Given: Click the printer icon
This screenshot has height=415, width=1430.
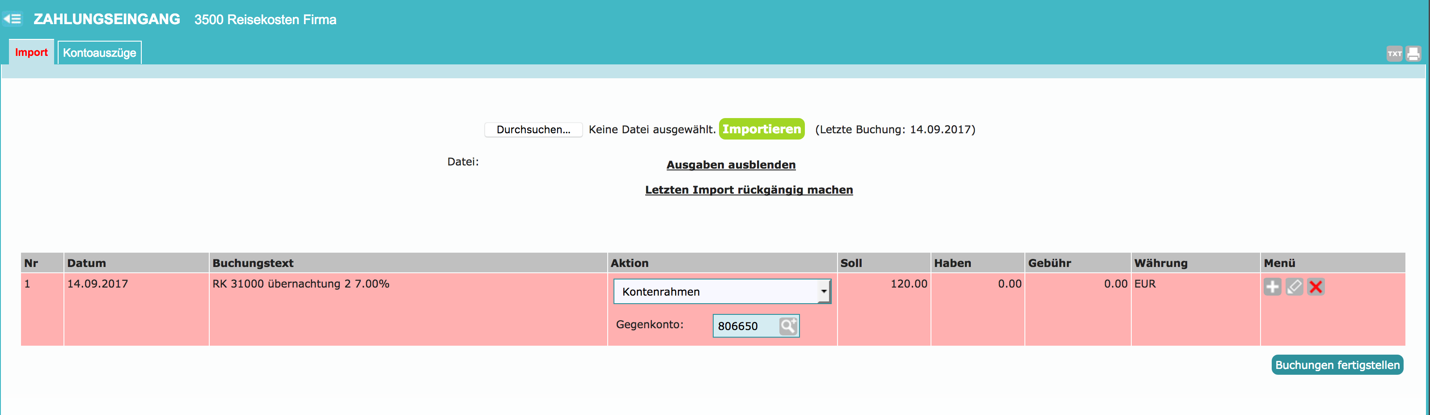Looking at the screenshot, I should (1413, 54).
